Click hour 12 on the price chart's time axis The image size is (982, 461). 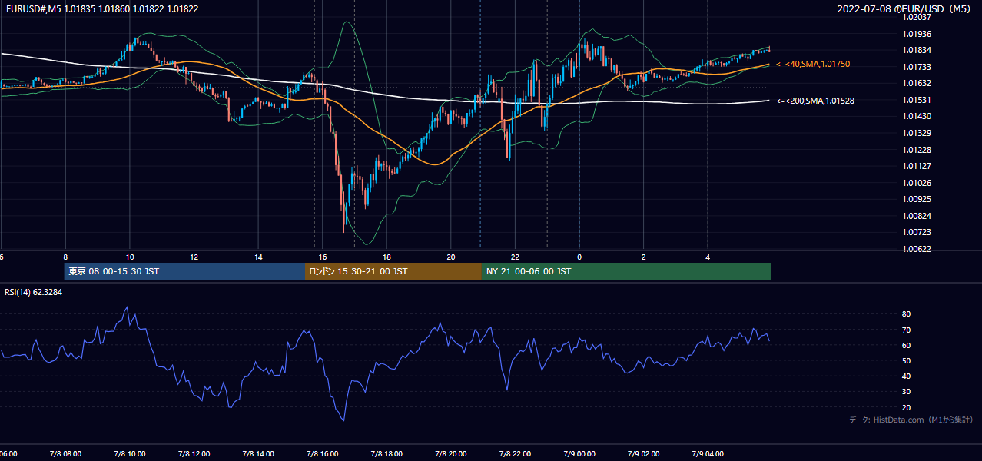194,257
